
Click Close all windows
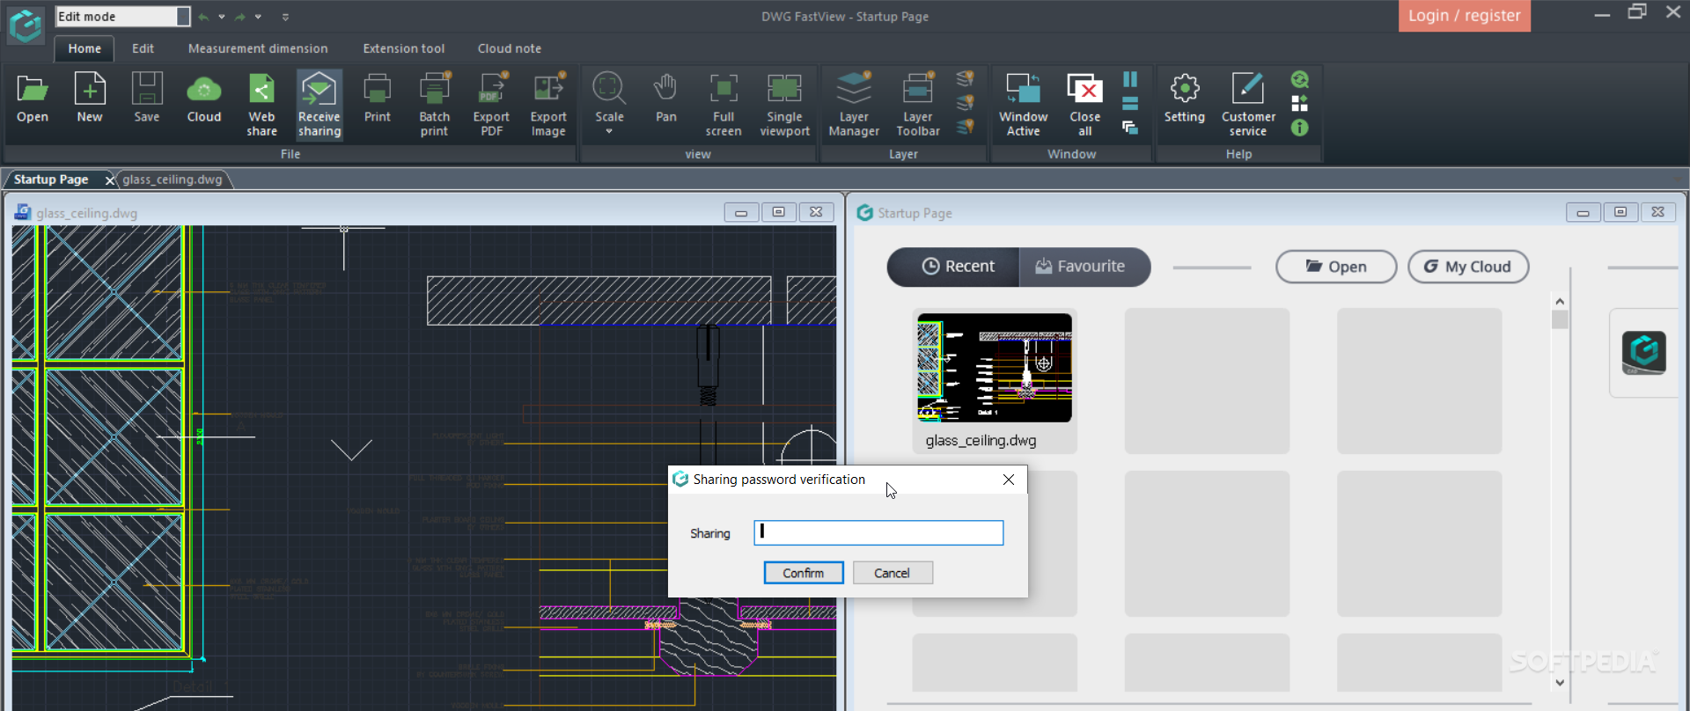click(1084, 105)
